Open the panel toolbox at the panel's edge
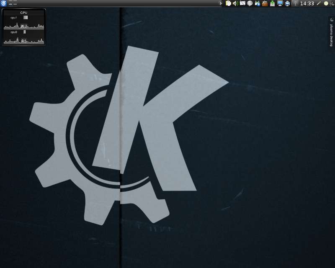The height and width of the screenshot is (268, 335). coord(332,3)
